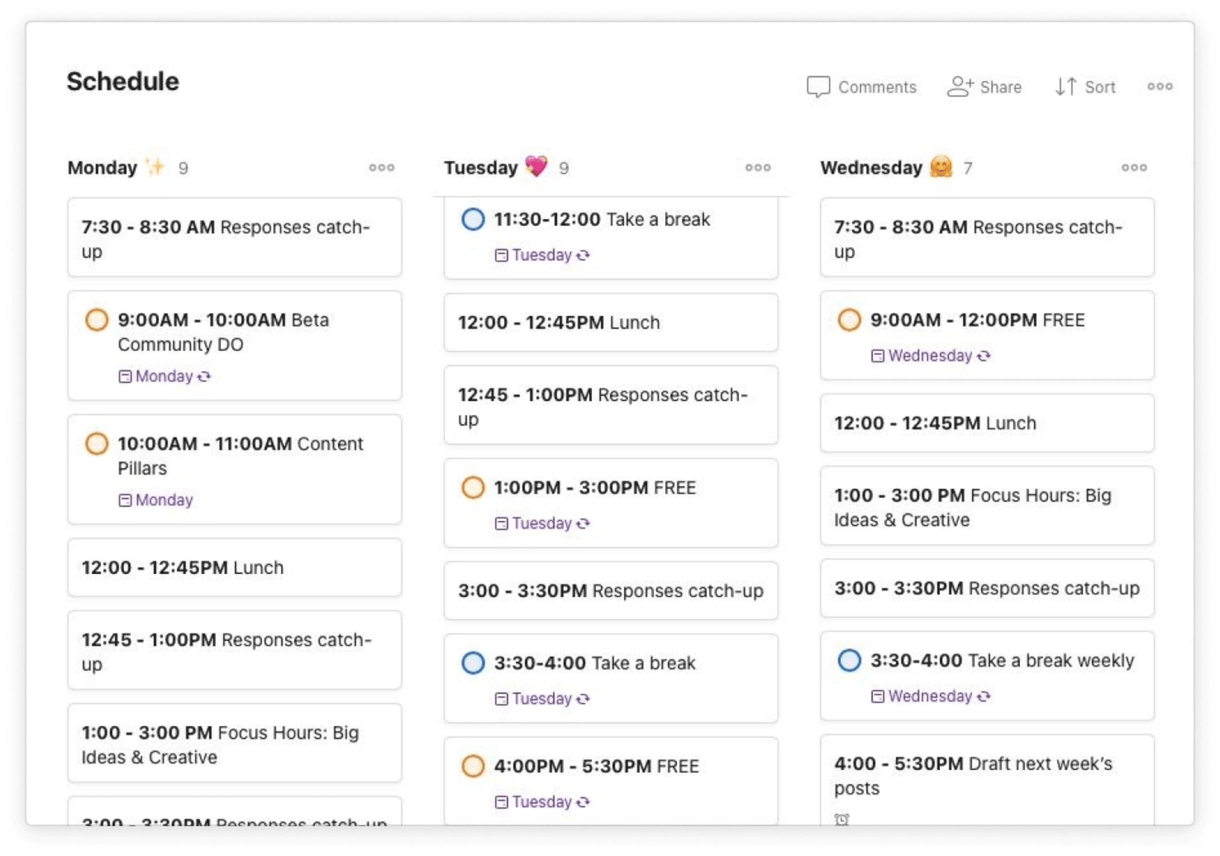Click recurring icon on Tuesday 4:00PM FREE card
The height and width of the screenshot is (856, 1220).
[583, 803]
